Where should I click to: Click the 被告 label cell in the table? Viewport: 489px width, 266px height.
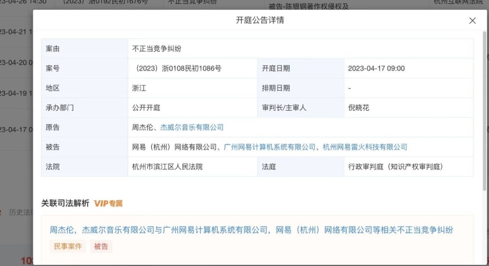pyautogui.click(x=85, y=147)
